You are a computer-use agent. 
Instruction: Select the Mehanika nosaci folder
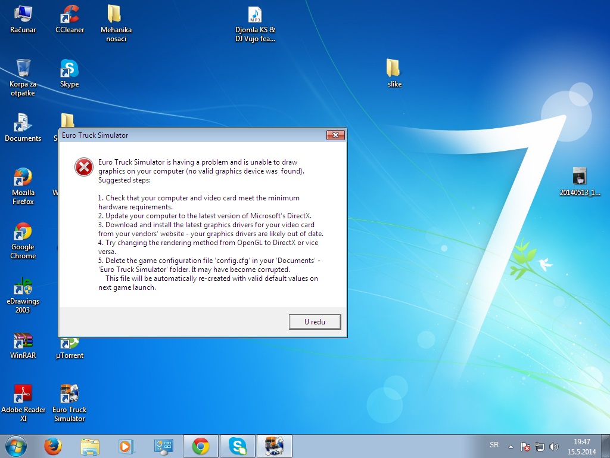coord(116,23)
